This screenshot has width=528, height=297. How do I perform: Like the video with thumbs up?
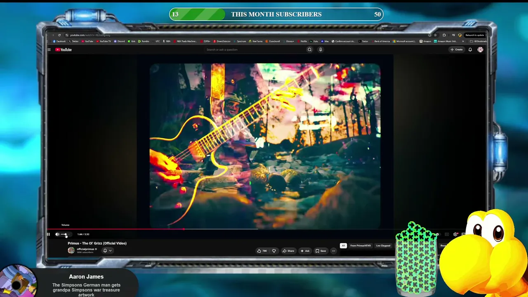click(x=262, y=251)
